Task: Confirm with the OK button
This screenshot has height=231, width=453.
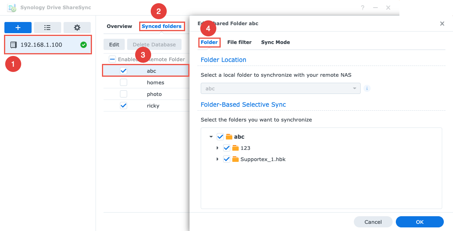Action: 419,222
